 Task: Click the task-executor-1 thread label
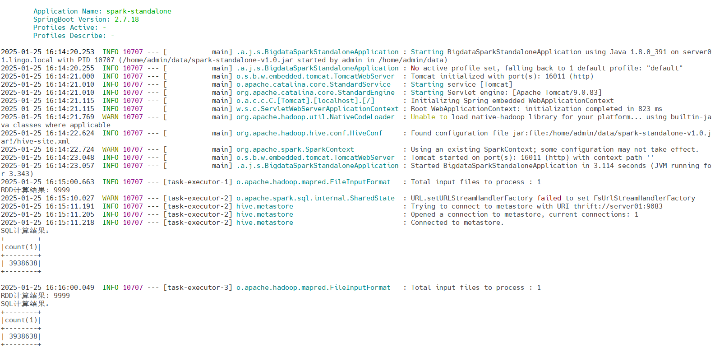198,182
